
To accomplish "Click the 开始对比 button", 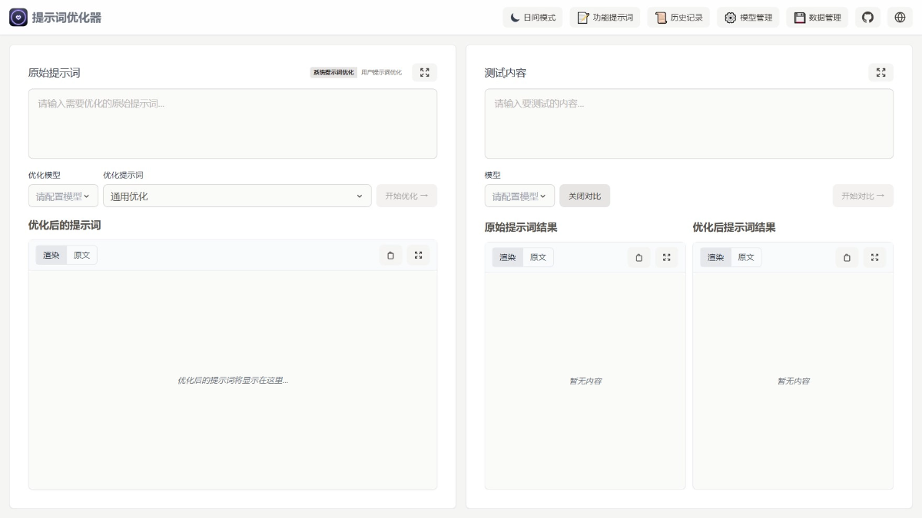I will (x=863, y=196).
